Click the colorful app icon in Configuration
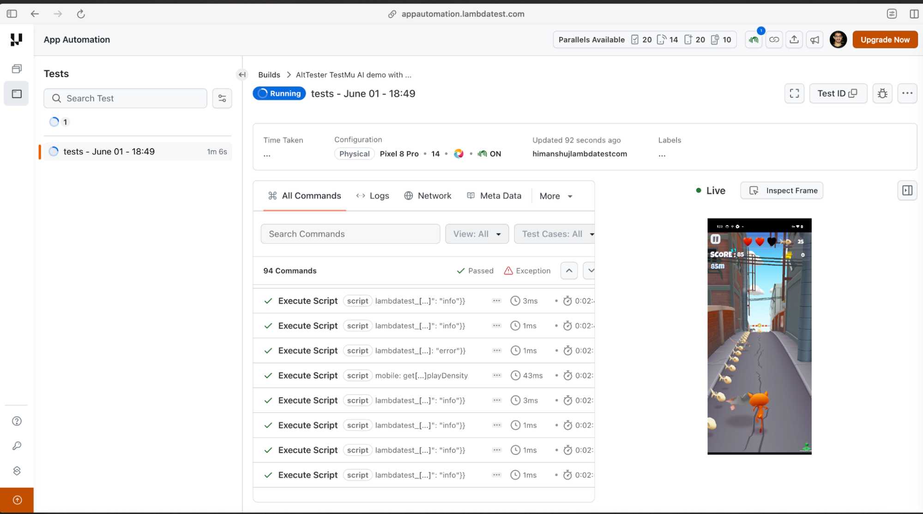The image size is (923, 514). [x=458, y=154]
